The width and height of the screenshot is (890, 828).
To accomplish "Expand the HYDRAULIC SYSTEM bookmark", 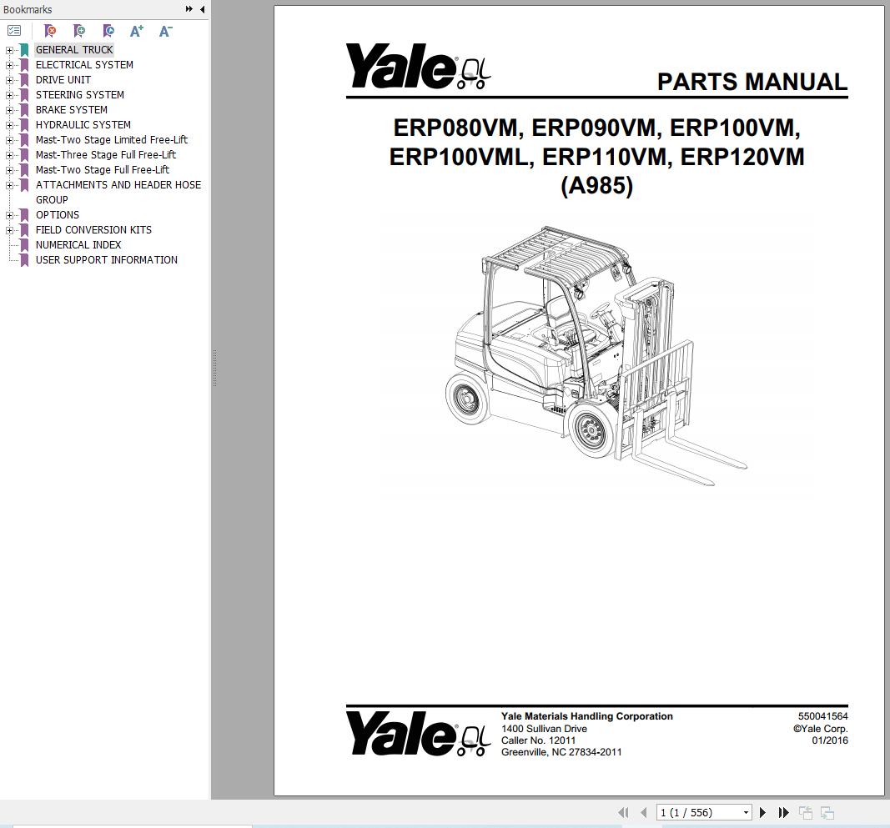I will pyautogui.click(x=8, y=124).
